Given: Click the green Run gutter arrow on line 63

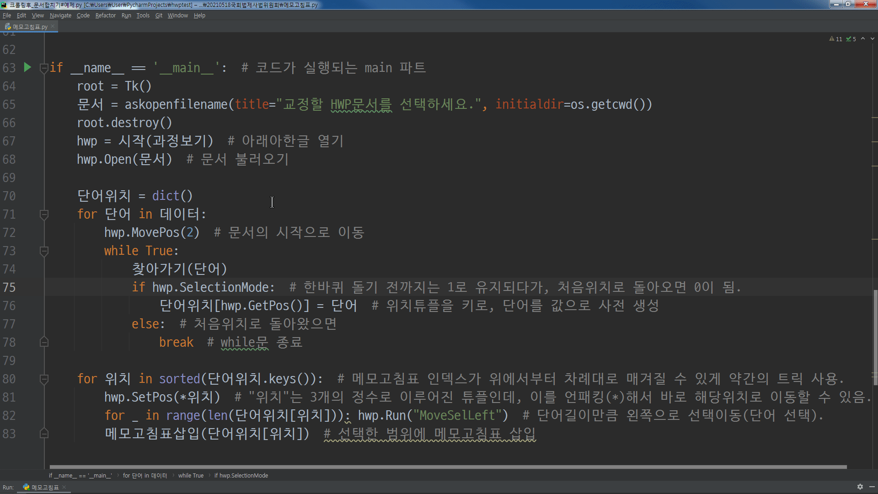Looking at the screenshot, I should (x=27, y=67).
